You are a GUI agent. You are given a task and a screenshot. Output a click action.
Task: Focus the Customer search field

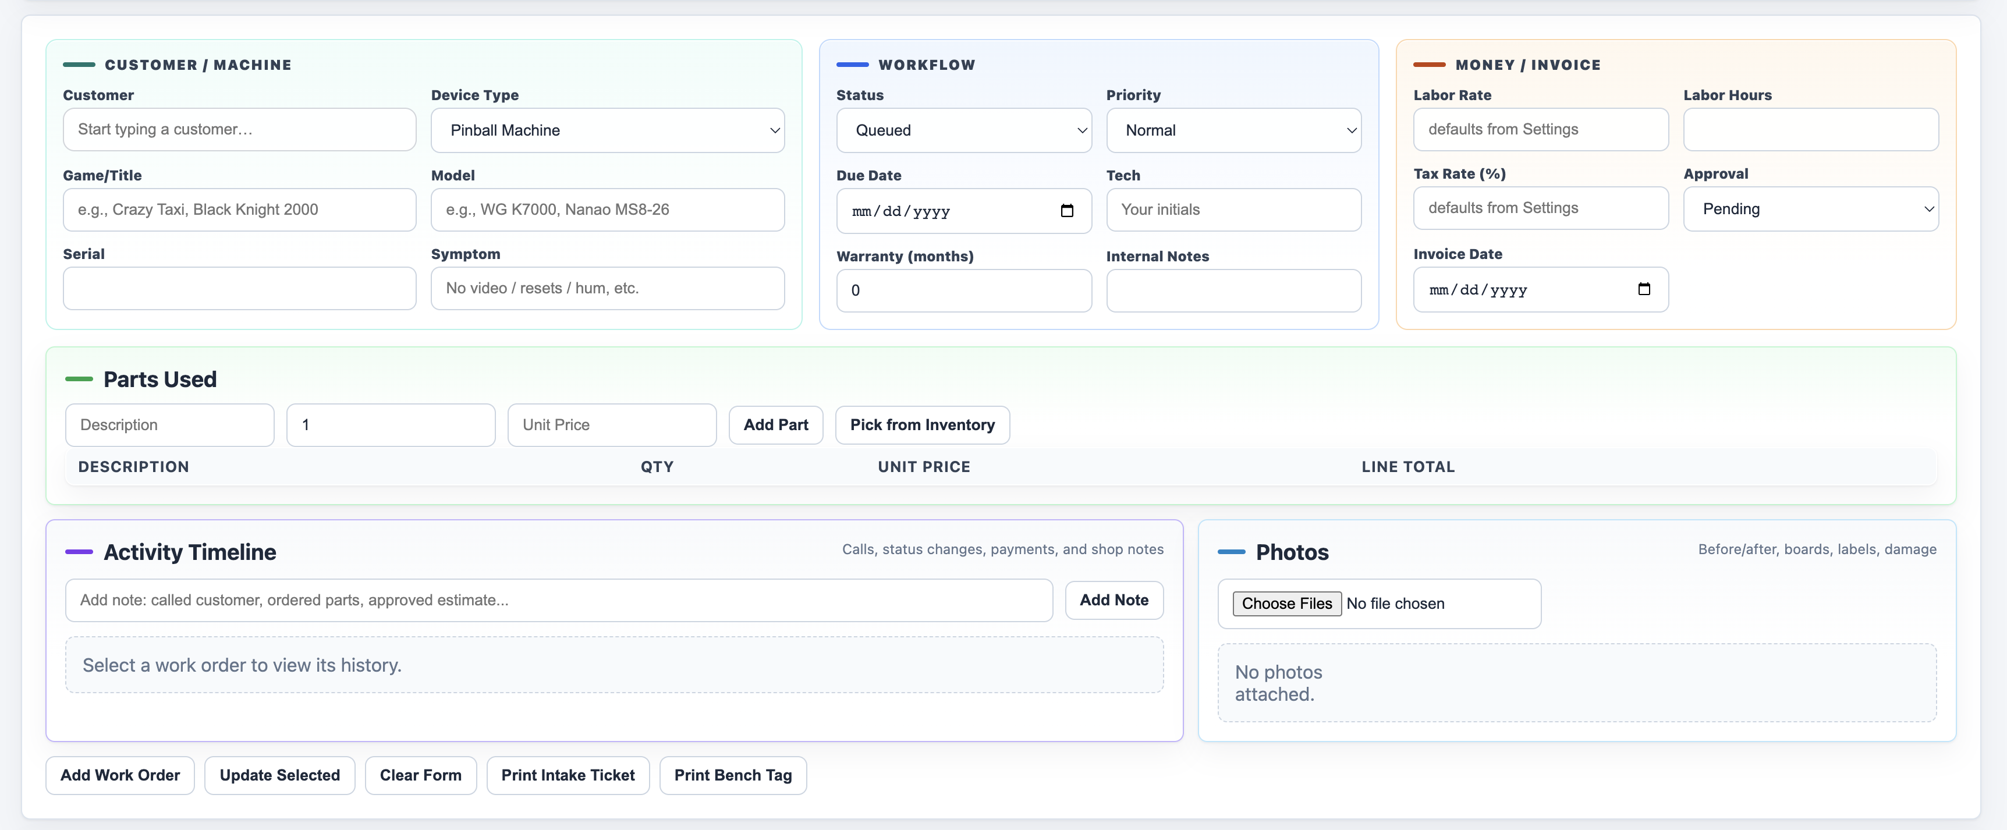(x=239, y=129)
